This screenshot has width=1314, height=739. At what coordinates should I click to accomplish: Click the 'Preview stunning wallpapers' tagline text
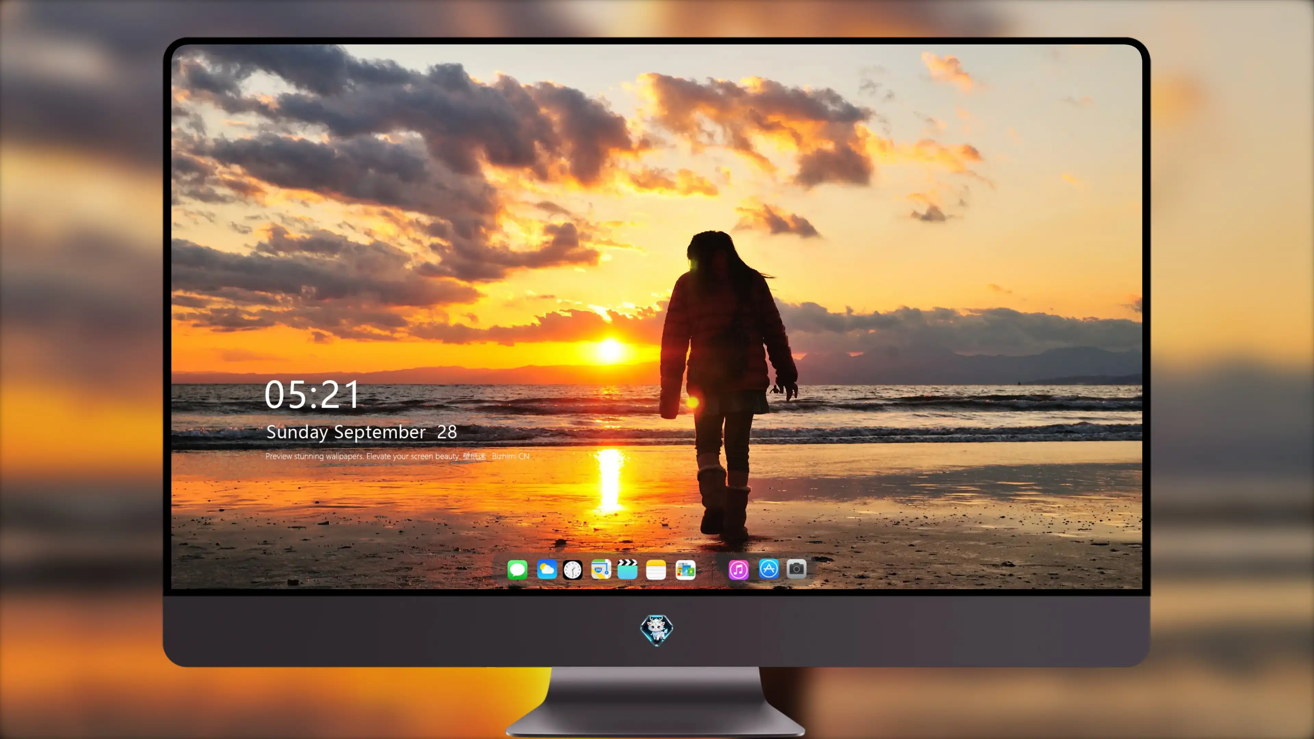tap(397, 456)
